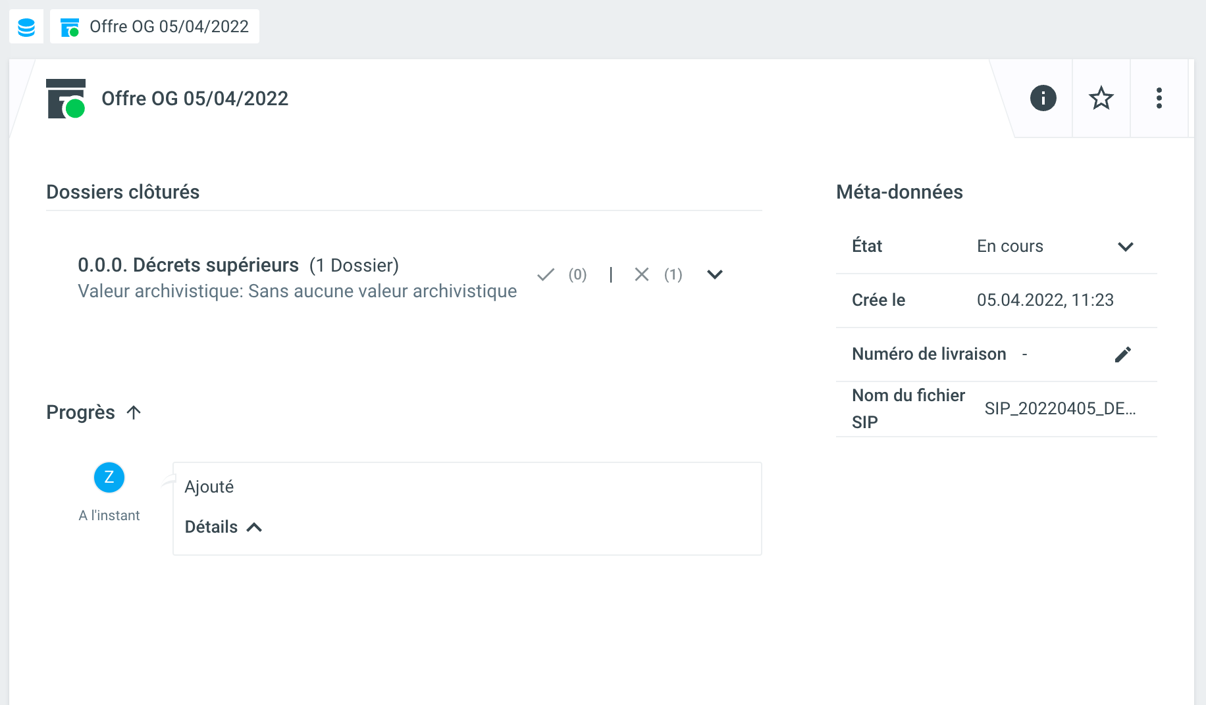Click the 0.0.0. Décrets supérieurs title
This screenshot has width=1206, height=705.
click(x=188, y=265)
